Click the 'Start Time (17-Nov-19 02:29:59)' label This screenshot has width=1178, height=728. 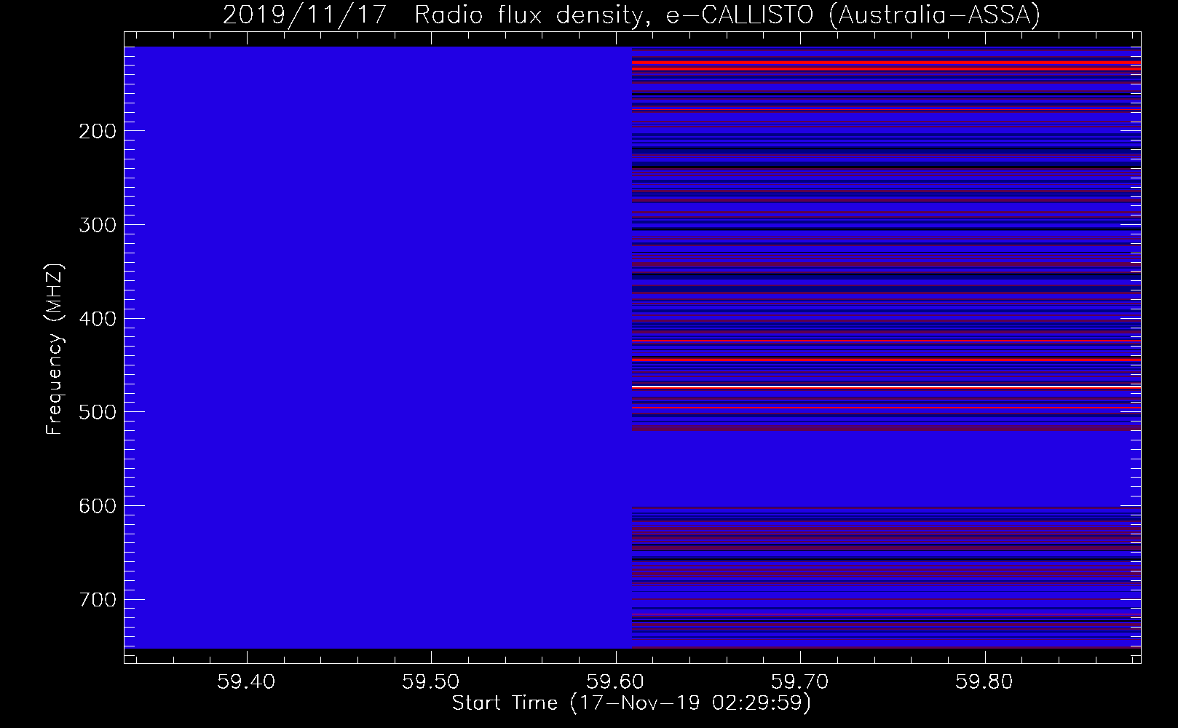tap(631, 703)
